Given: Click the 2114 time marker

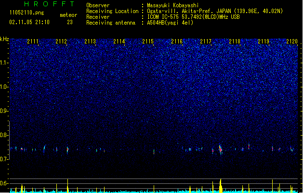Looking at the screenshot, I should (119, 41).
